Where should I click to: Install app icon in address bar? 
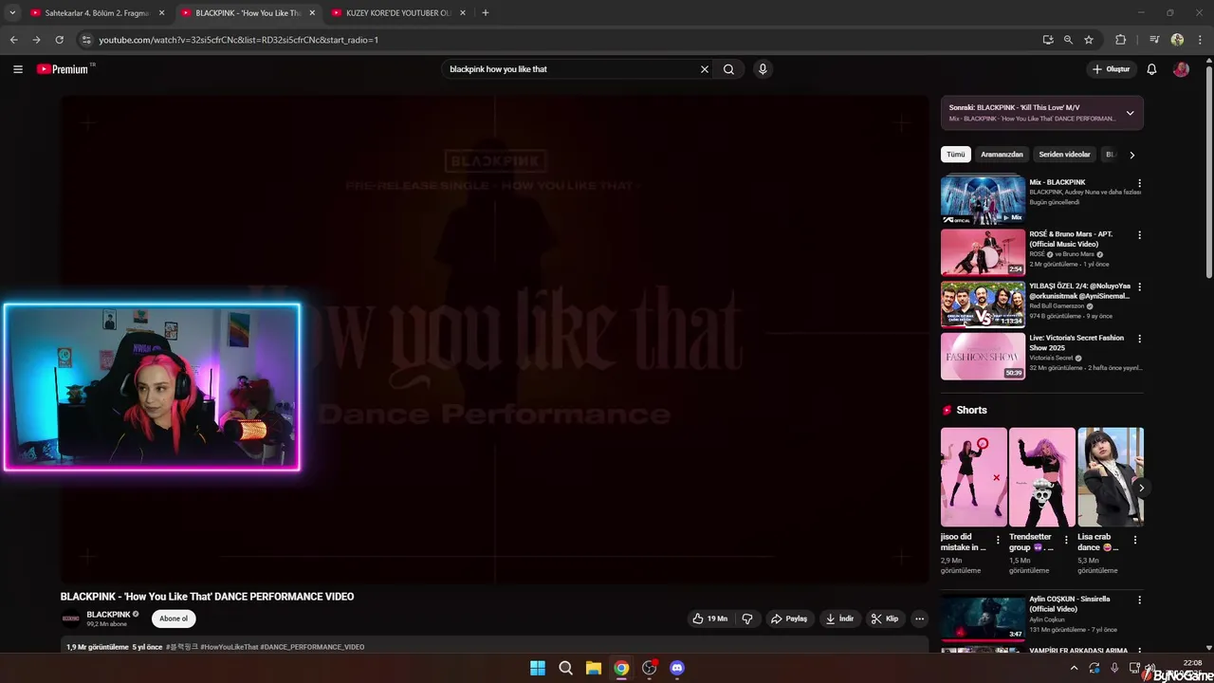tap(1047, 40)
